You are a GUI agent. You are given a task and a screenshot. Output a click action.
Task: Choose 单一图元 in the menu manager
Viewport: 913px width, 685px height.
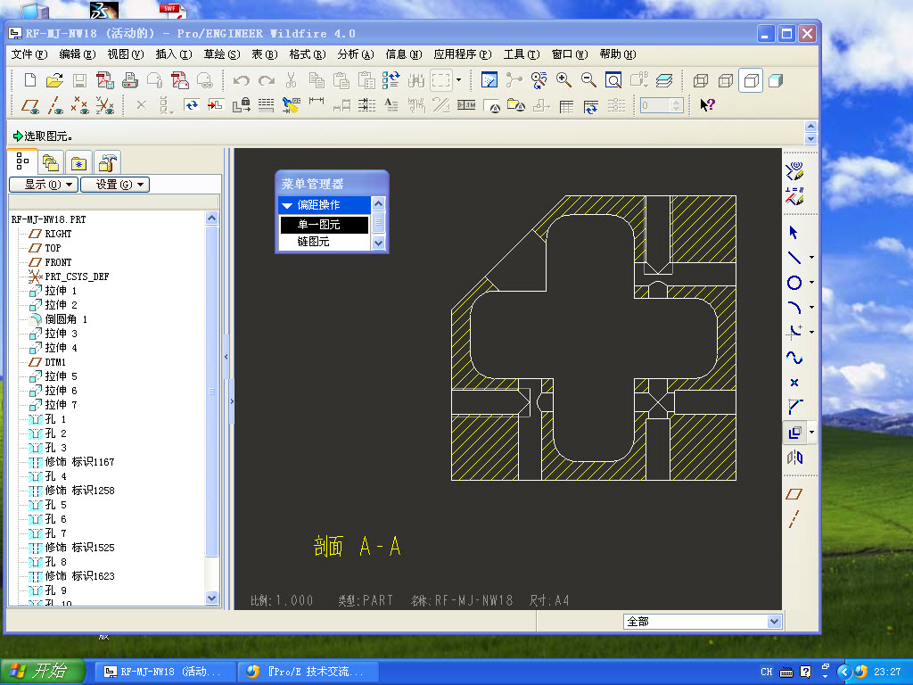coord(324,225)
